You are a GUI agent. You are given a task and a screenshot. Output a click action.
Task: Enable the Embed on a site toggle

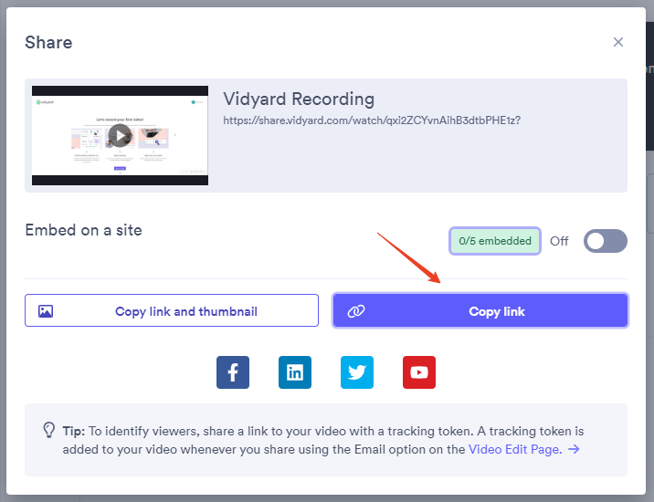pyautogui.click(x=606, y=241)
